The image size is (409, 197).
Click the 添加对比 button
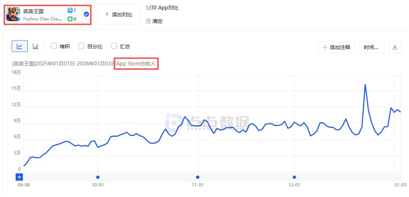118,14
